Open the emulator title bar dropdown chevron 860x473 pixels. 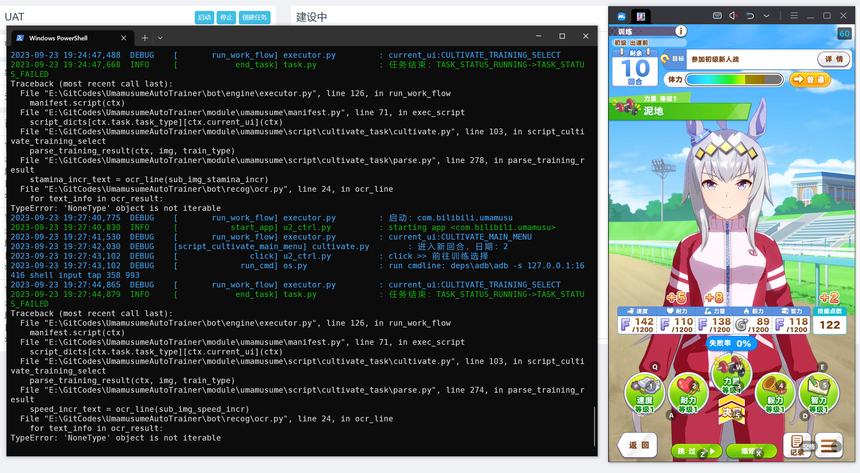click(766, 15)
